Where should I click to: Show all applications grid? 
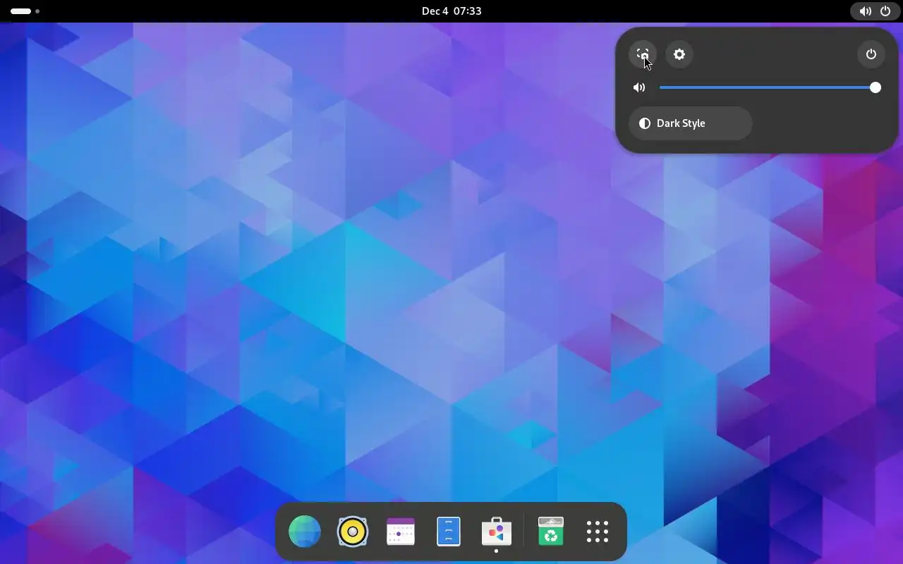click(x=598, y=532)
